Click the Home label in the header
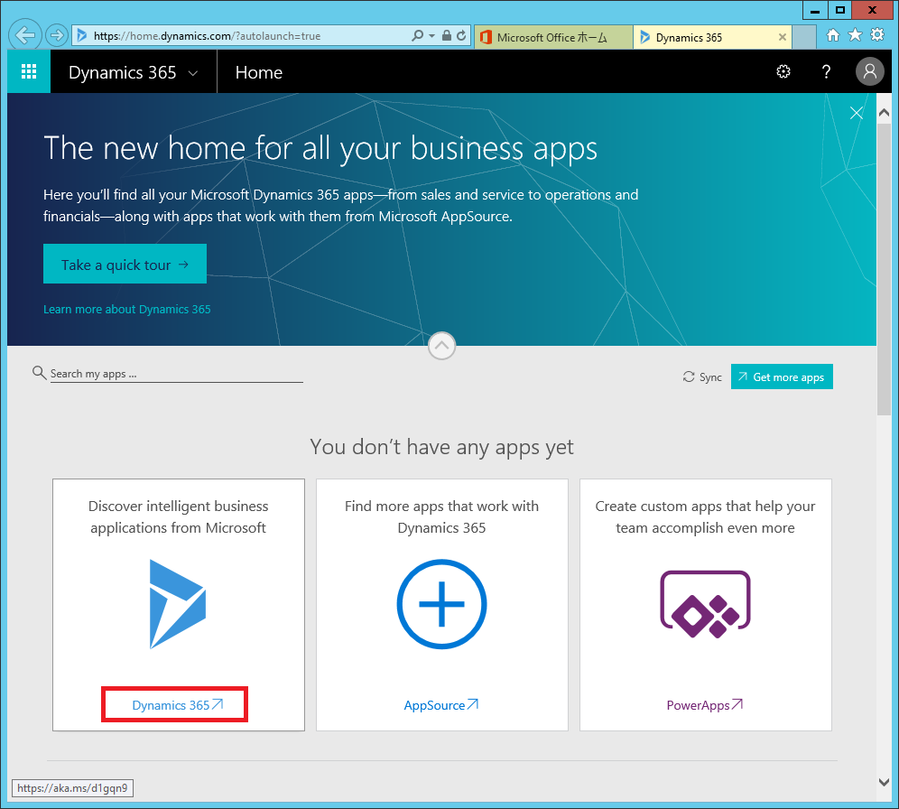The image size is (899, 809). coord(258,72)
